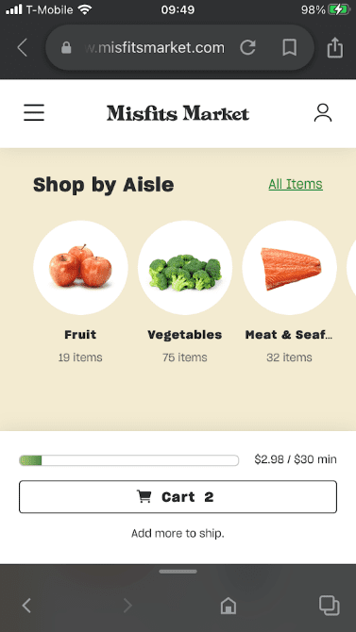The image size is (356, 632).
Task: Tap the home icon in the bottom bar
Action: pyautogui.click(x=229, y=606)
